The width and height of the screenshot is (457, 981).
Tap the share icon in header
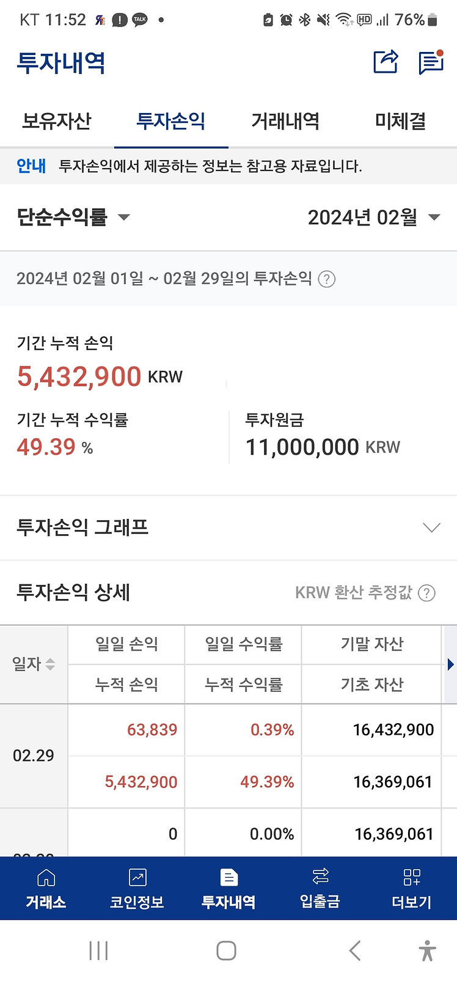[386, 62]
